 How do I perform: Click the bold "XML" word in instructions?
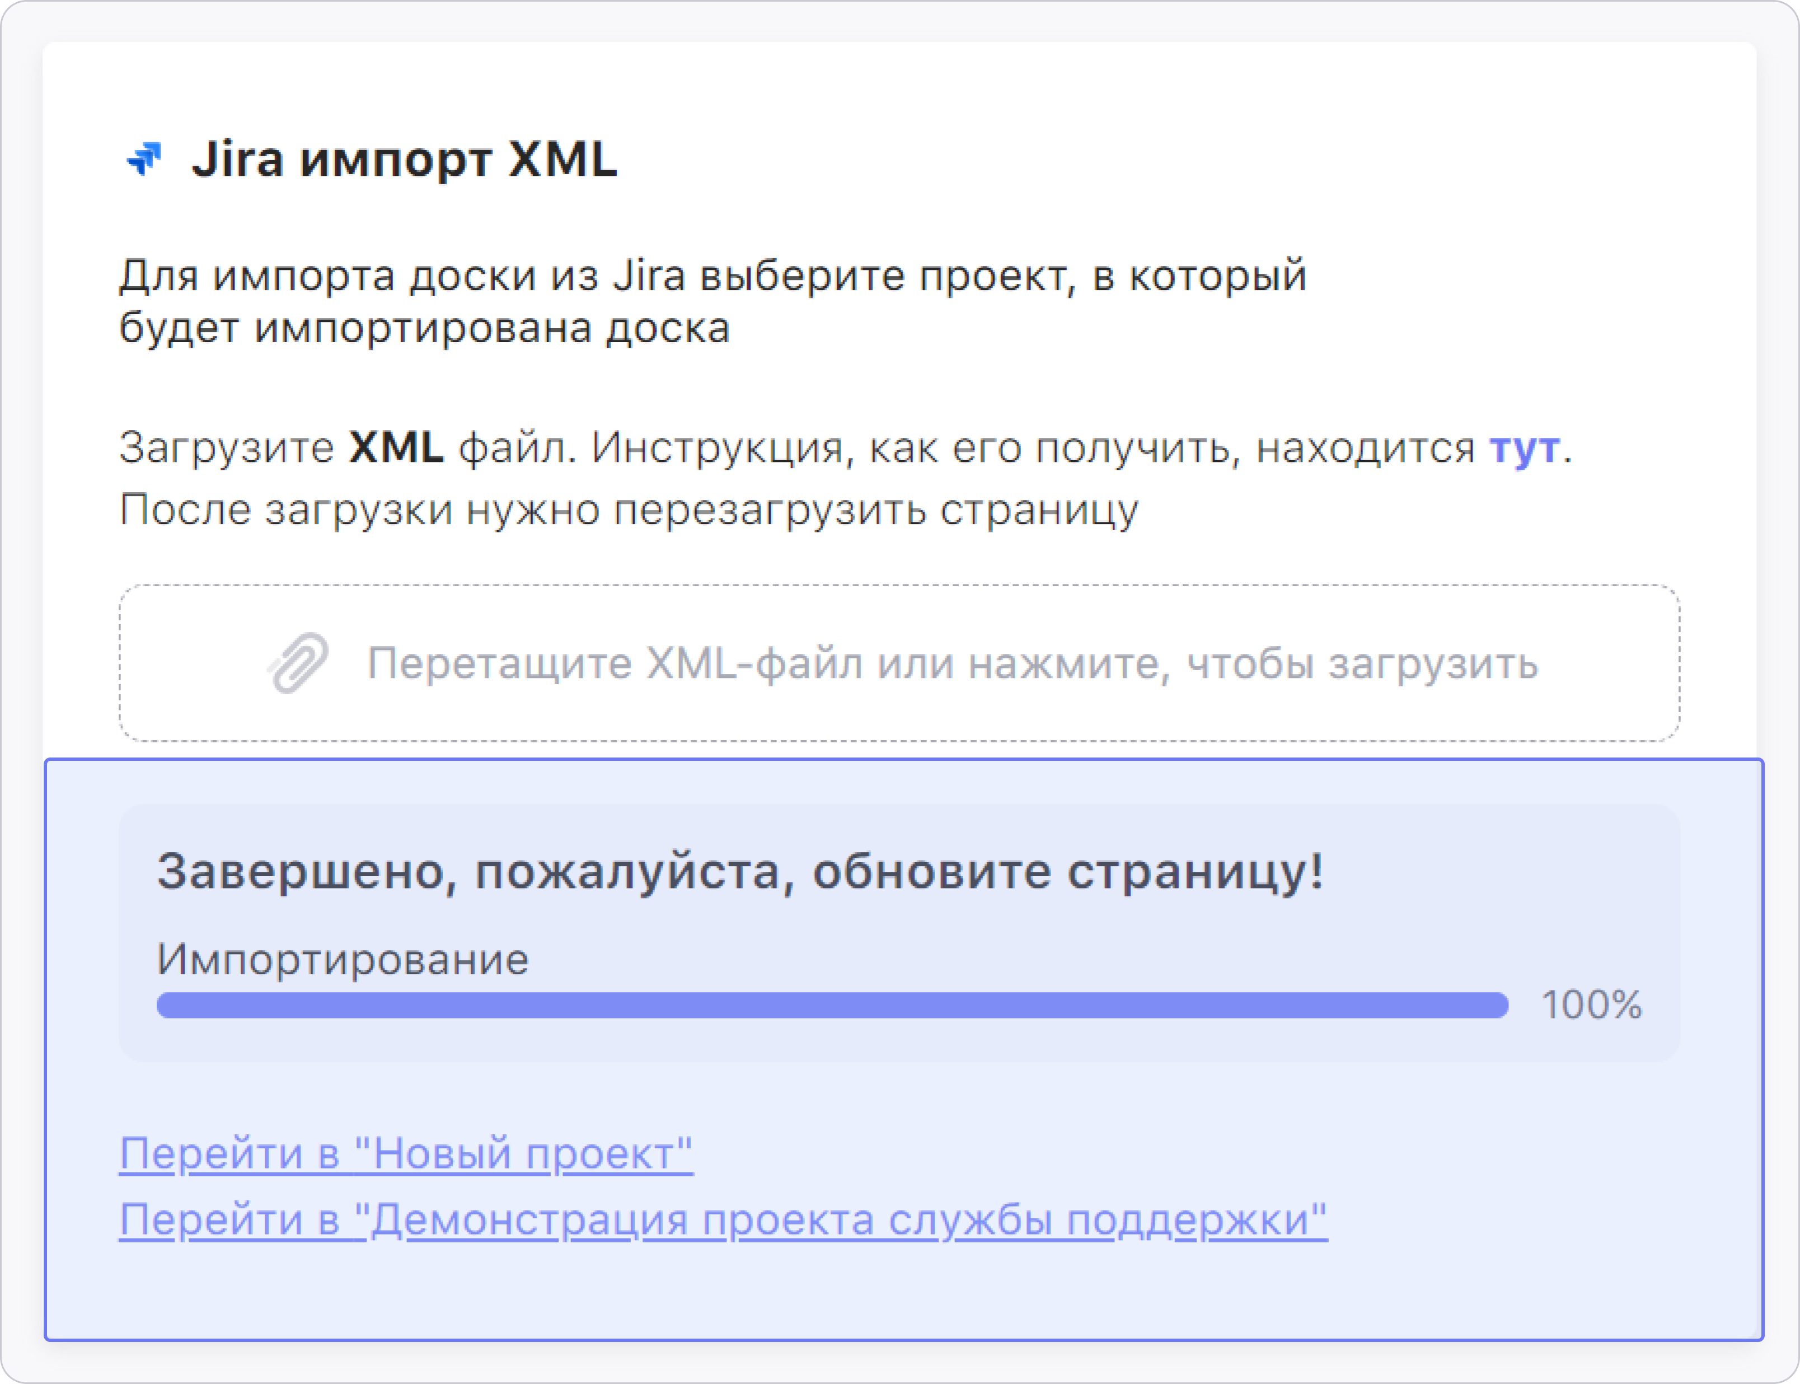point(396,449)
